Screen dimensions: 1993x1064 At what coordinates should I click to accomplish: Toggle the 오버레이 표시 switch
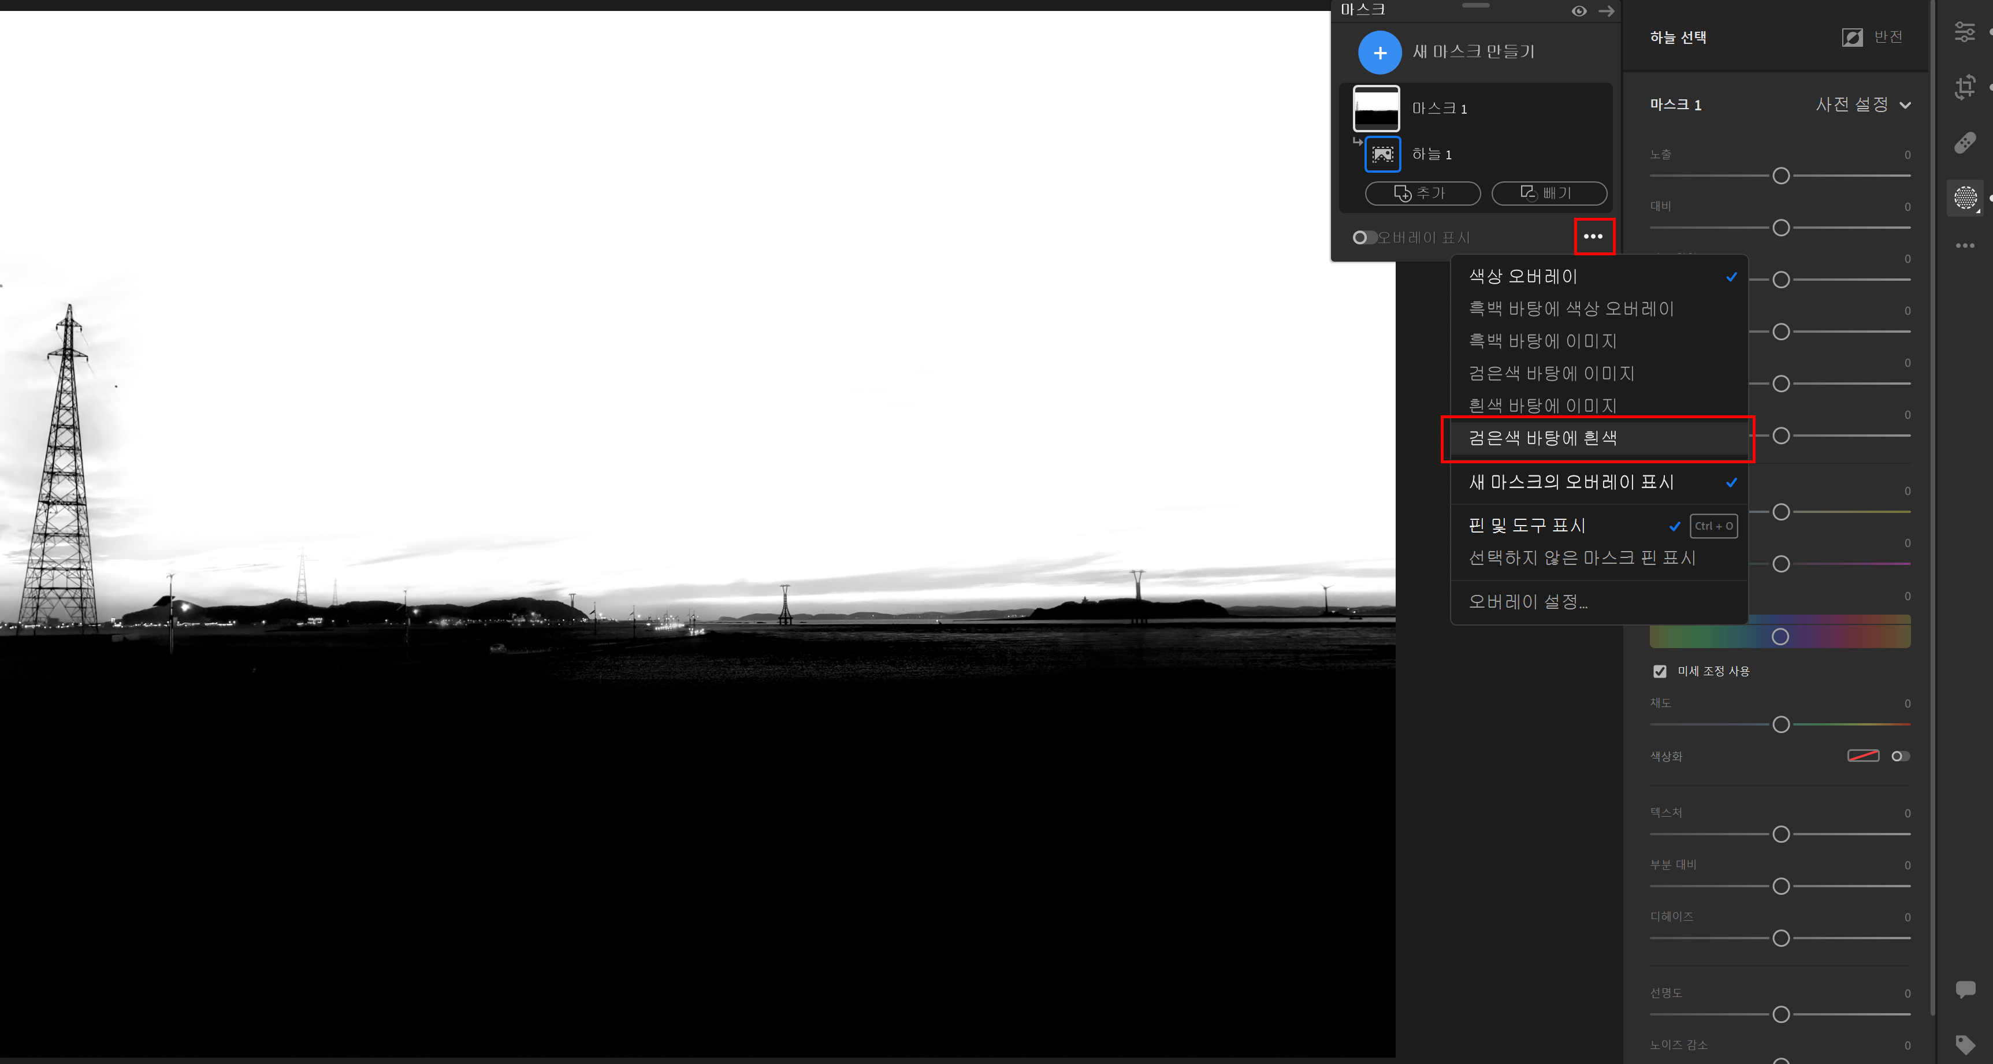[x=1363, y=237]
